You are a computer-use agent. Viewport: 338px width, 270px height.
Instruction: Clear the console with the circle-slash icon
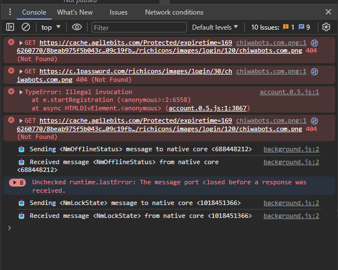(x=26, y=27)
